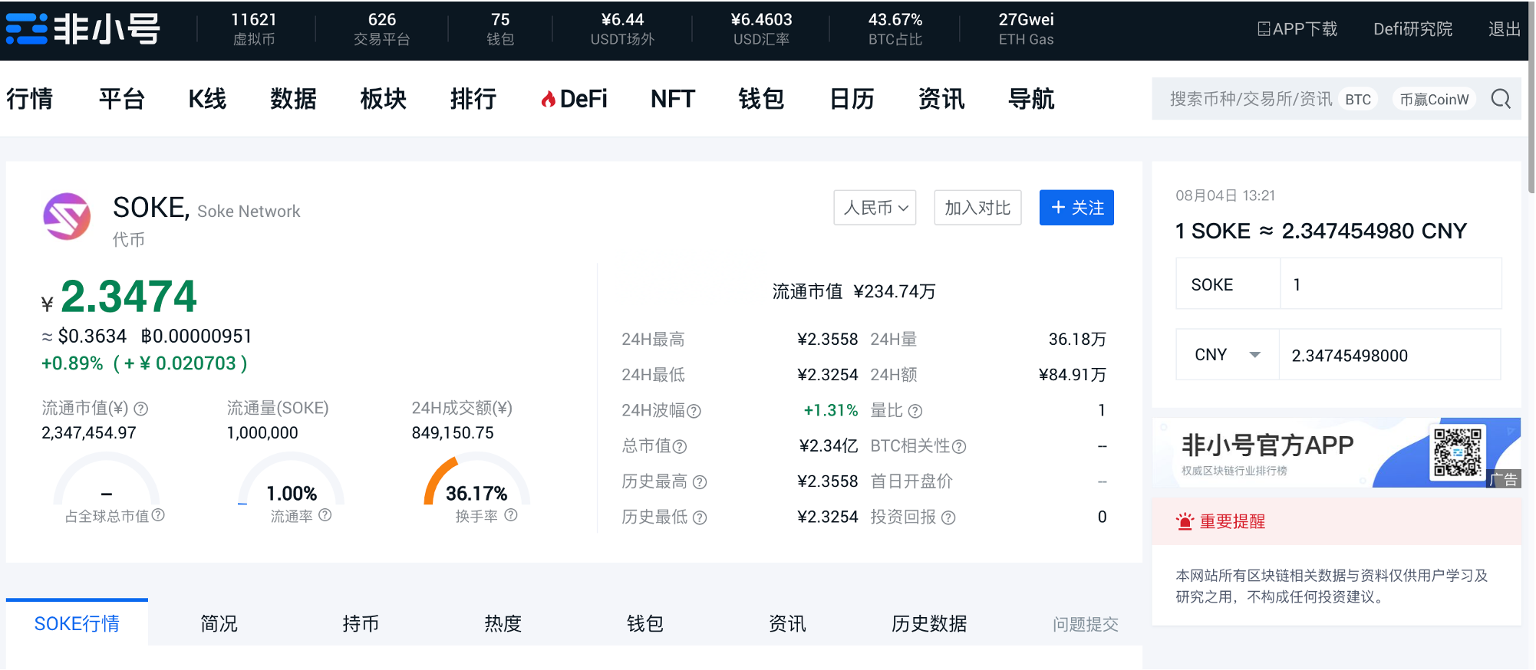Open the 资讯 nav menu

941,99
